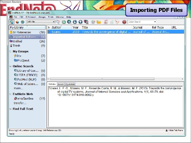Click the citation preview text for Soares
Viewport: 191px width, 143px height.
115,92
